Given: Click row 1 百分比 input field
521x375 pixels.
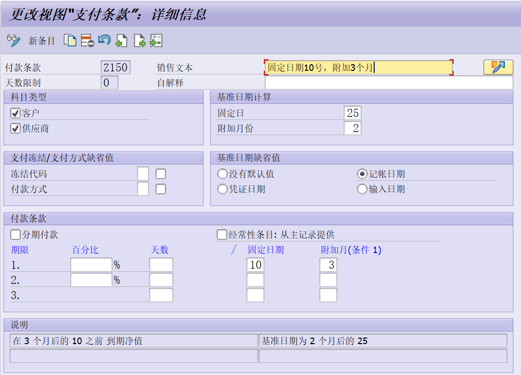Looking at the screenshot, I should point(91,265).
